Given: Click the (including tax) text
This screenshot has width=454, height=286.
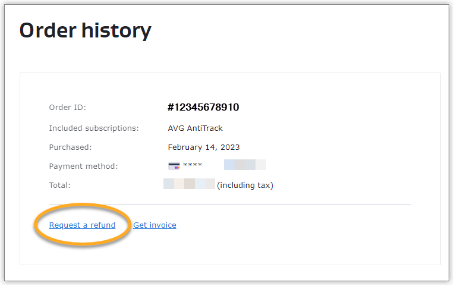Looking at the screenshot, I should tap(245, 185).
